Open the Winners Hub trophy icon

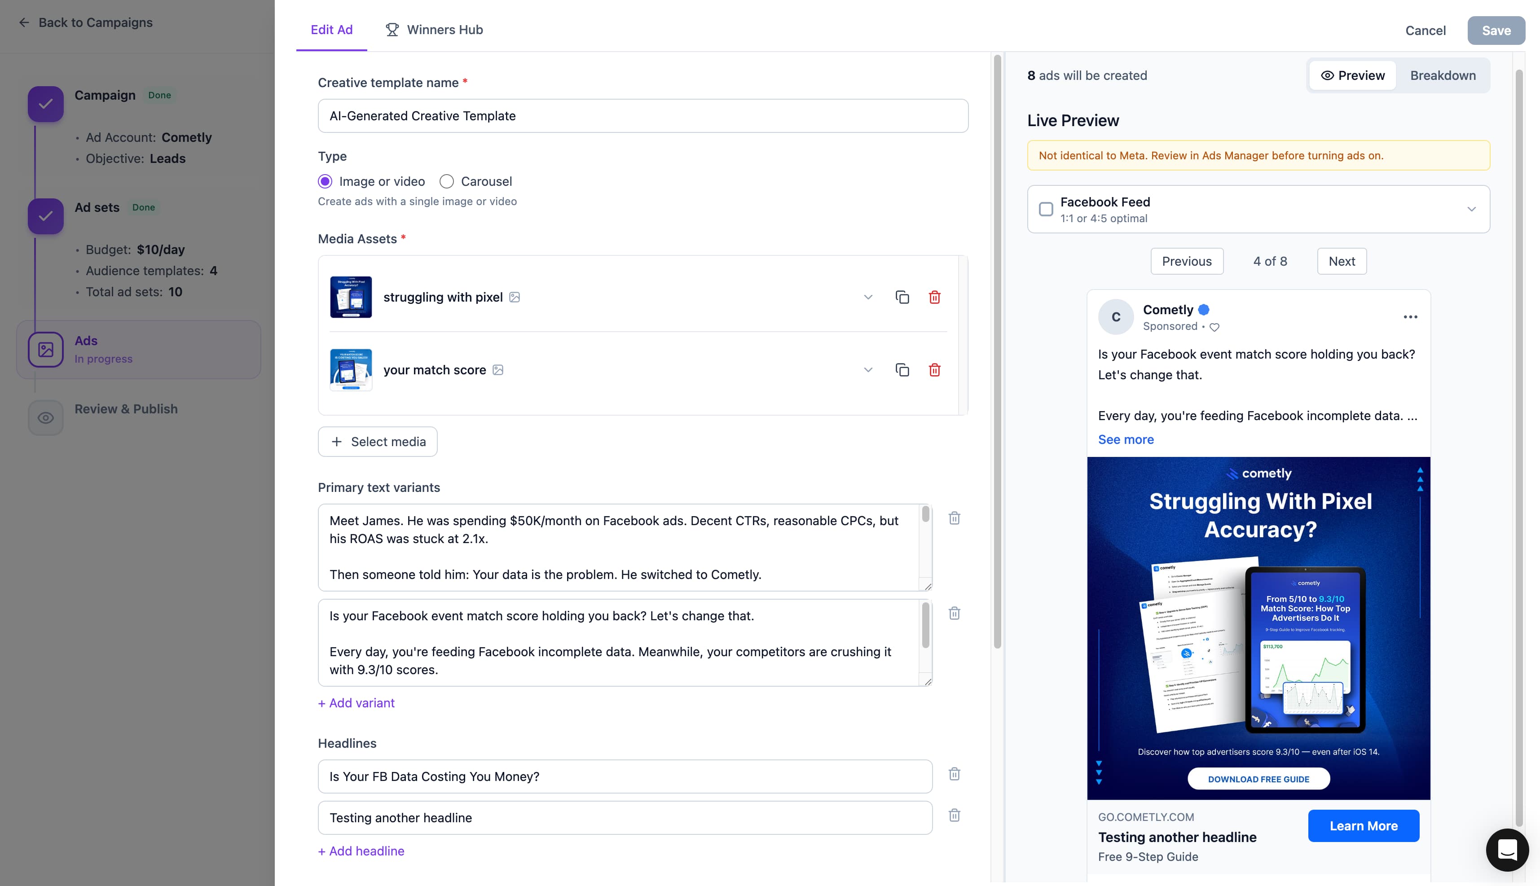pos(392,29)
